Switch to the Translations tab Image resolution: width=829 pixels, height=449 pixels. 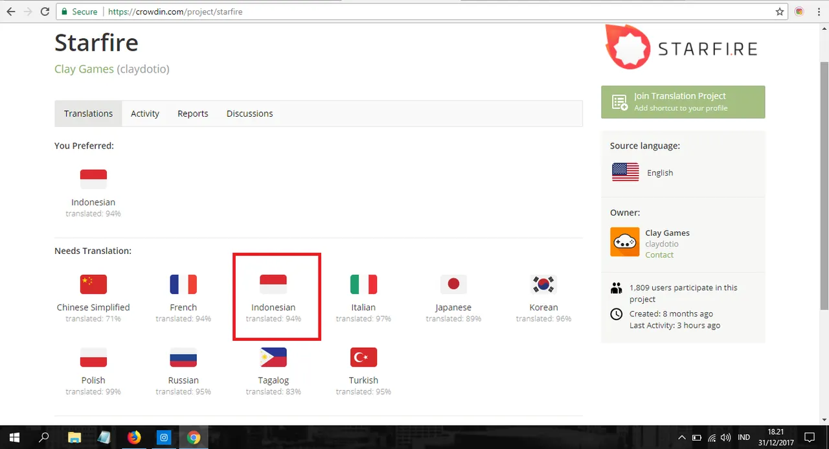coord(88,113)
